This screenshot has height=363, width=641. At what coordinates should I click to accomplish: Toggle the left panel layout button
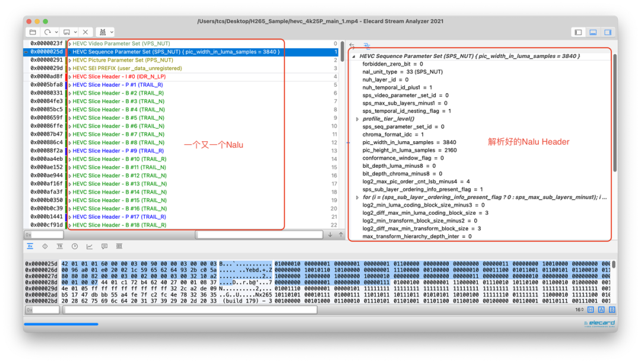click(578, 32)
